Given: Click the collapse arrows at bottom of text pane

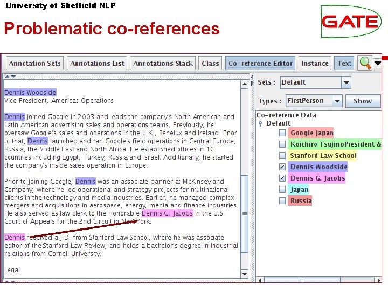Looking at the screenshot, I should (x=10, y=282).
